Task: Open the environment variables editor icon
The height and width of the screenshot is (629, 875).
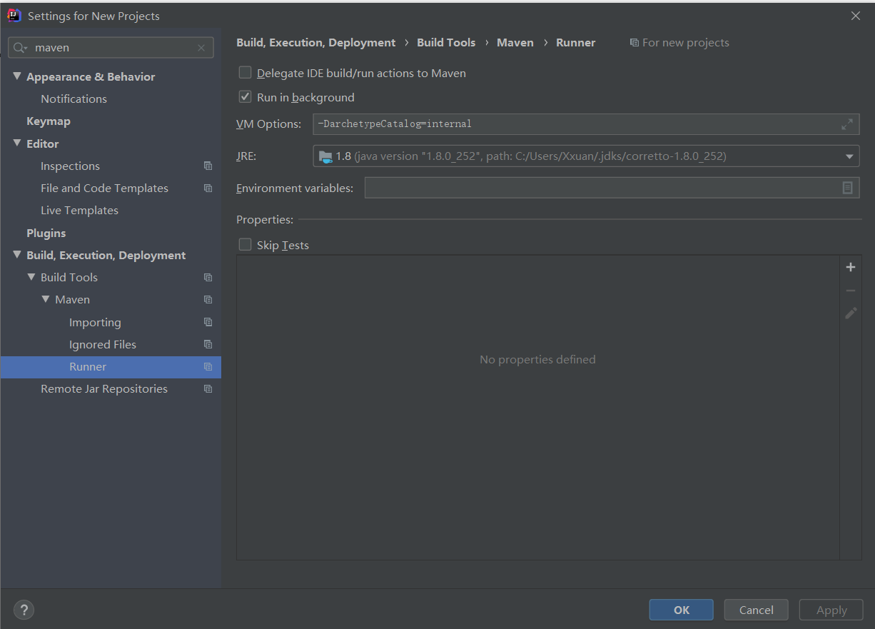Action: (x=847, y=188)
